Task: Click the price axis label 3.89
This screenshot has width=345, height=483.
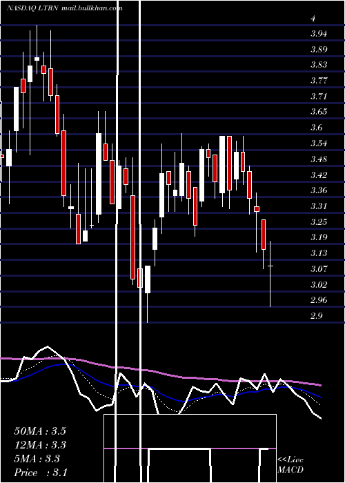Action: click(319, 50)
